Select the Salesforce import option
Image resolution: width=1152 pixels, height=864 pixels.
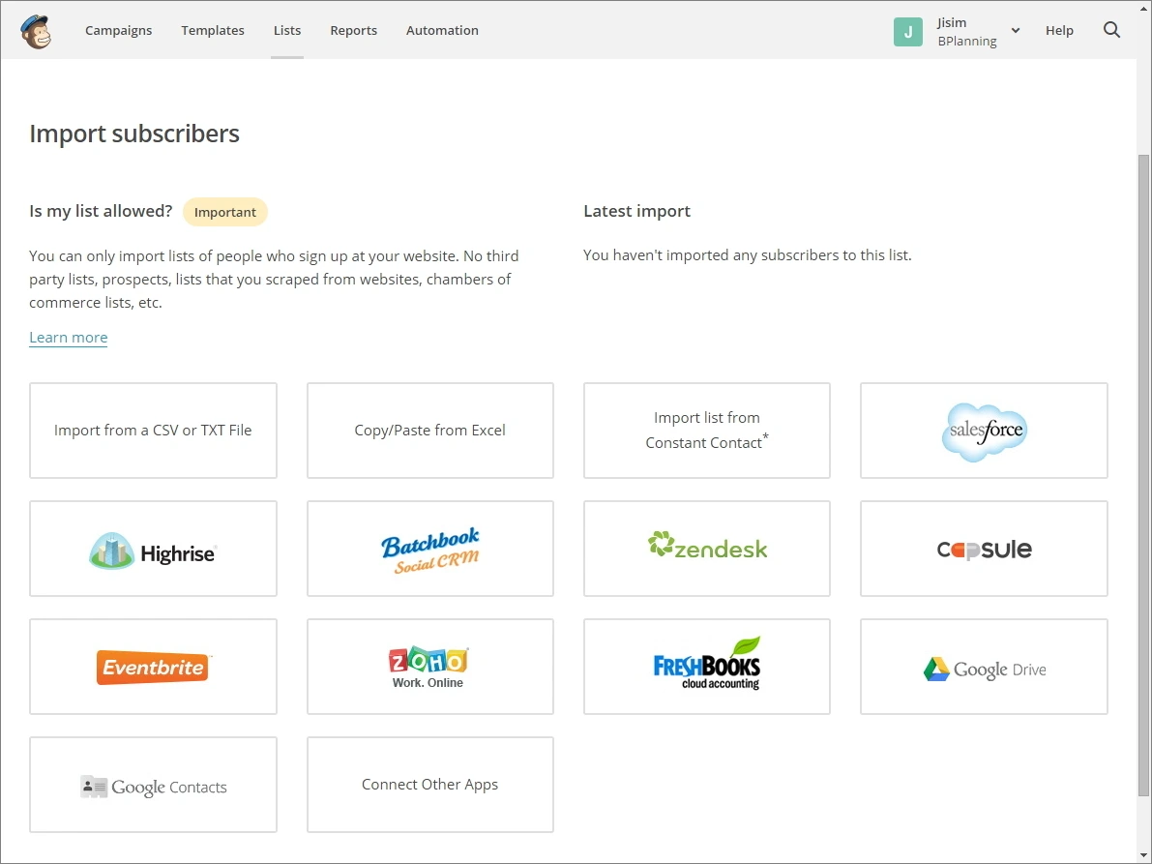point(984,431)
